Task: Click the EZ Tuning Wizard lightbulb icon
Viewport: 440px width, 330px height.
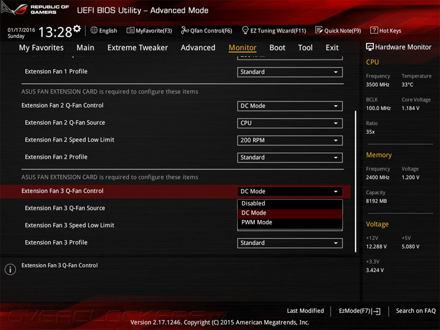Action: click(245, 30)
